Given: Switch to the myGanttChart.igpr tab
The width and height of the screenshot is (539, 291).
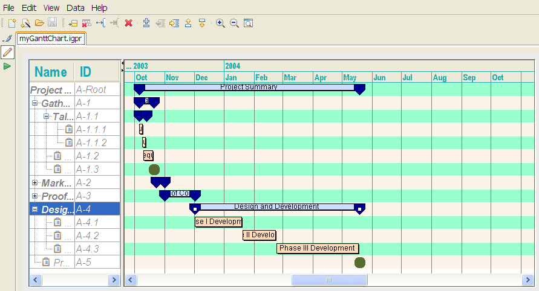Looking at the screenshot, I should tap(51, 39).
